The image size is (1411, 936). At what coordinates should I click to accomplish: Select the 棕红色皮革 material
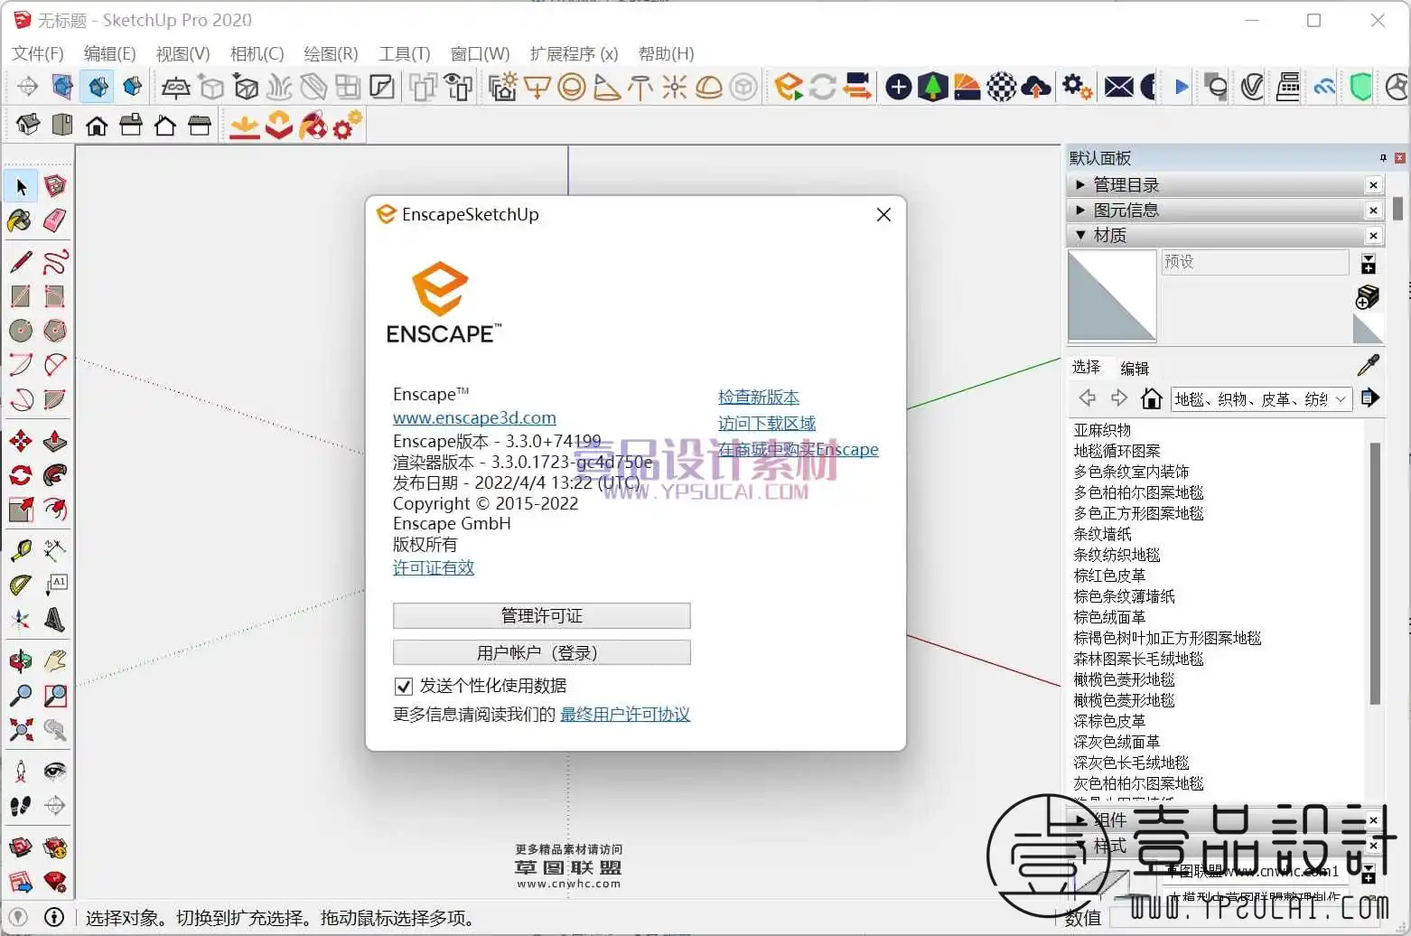point(1109,576)
